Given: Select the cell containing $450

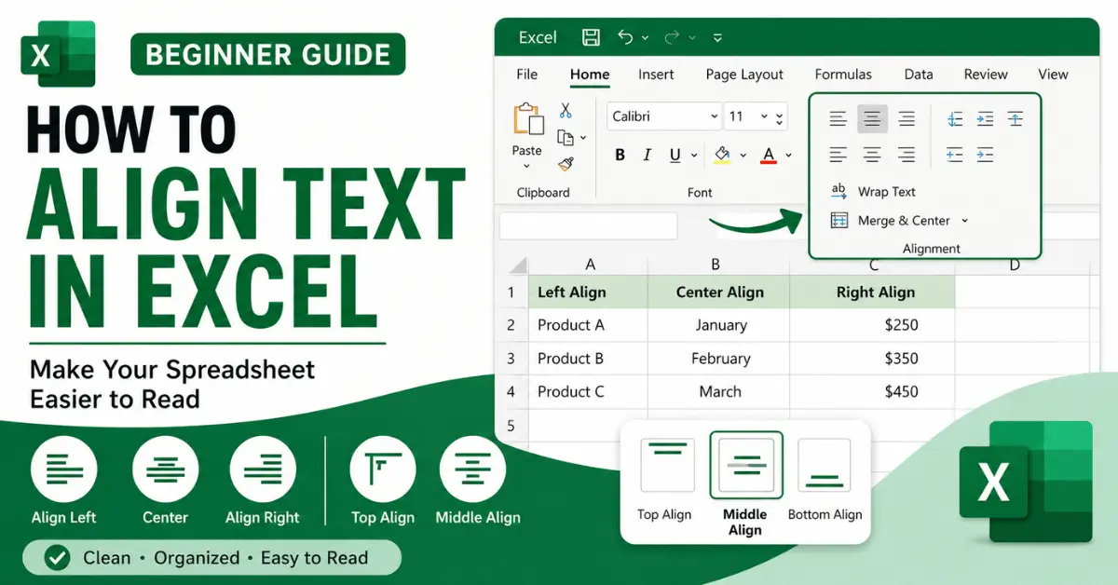Looking at the screenshot, I should pos(871,392).
